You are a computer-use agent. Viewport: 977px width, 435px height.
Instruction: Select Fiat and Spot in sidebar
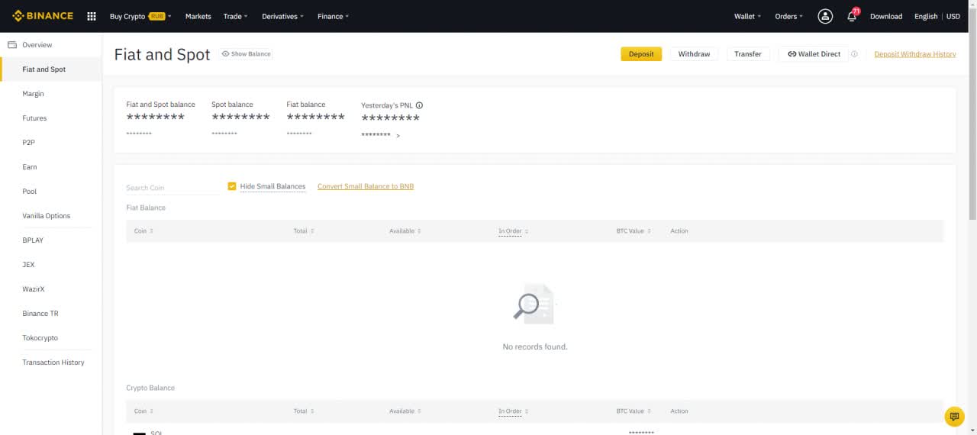50,69
